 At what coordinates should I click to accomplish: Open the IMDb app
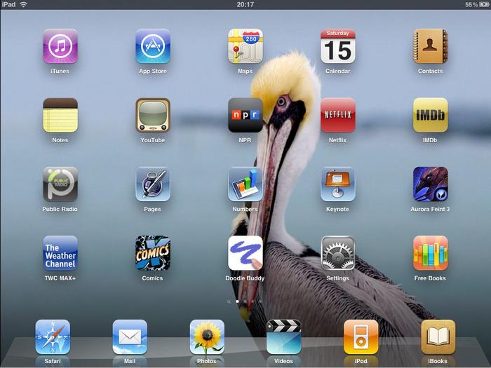[x=430, y=115]
